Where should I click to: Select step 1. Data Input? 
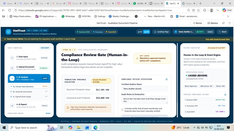pos(29,58)
